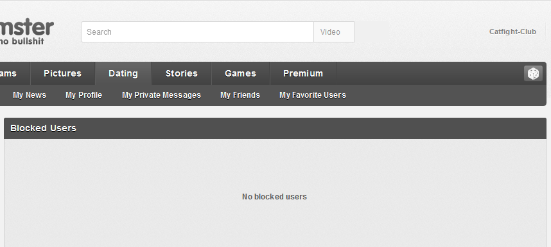Click the faded search button beside Video

[371, 32]
